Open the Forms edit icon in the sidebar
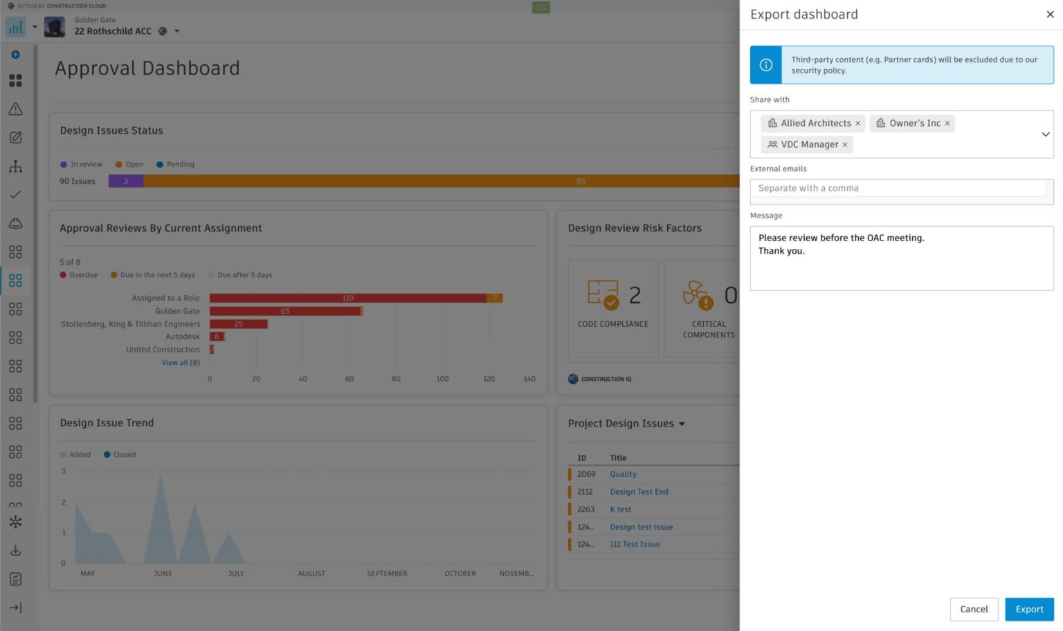 (x=15, y=138)
